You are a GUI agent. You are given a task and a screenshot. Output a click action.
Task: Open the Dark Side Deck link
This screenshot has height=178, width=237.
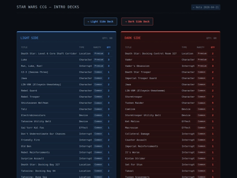tap(137, 22)
